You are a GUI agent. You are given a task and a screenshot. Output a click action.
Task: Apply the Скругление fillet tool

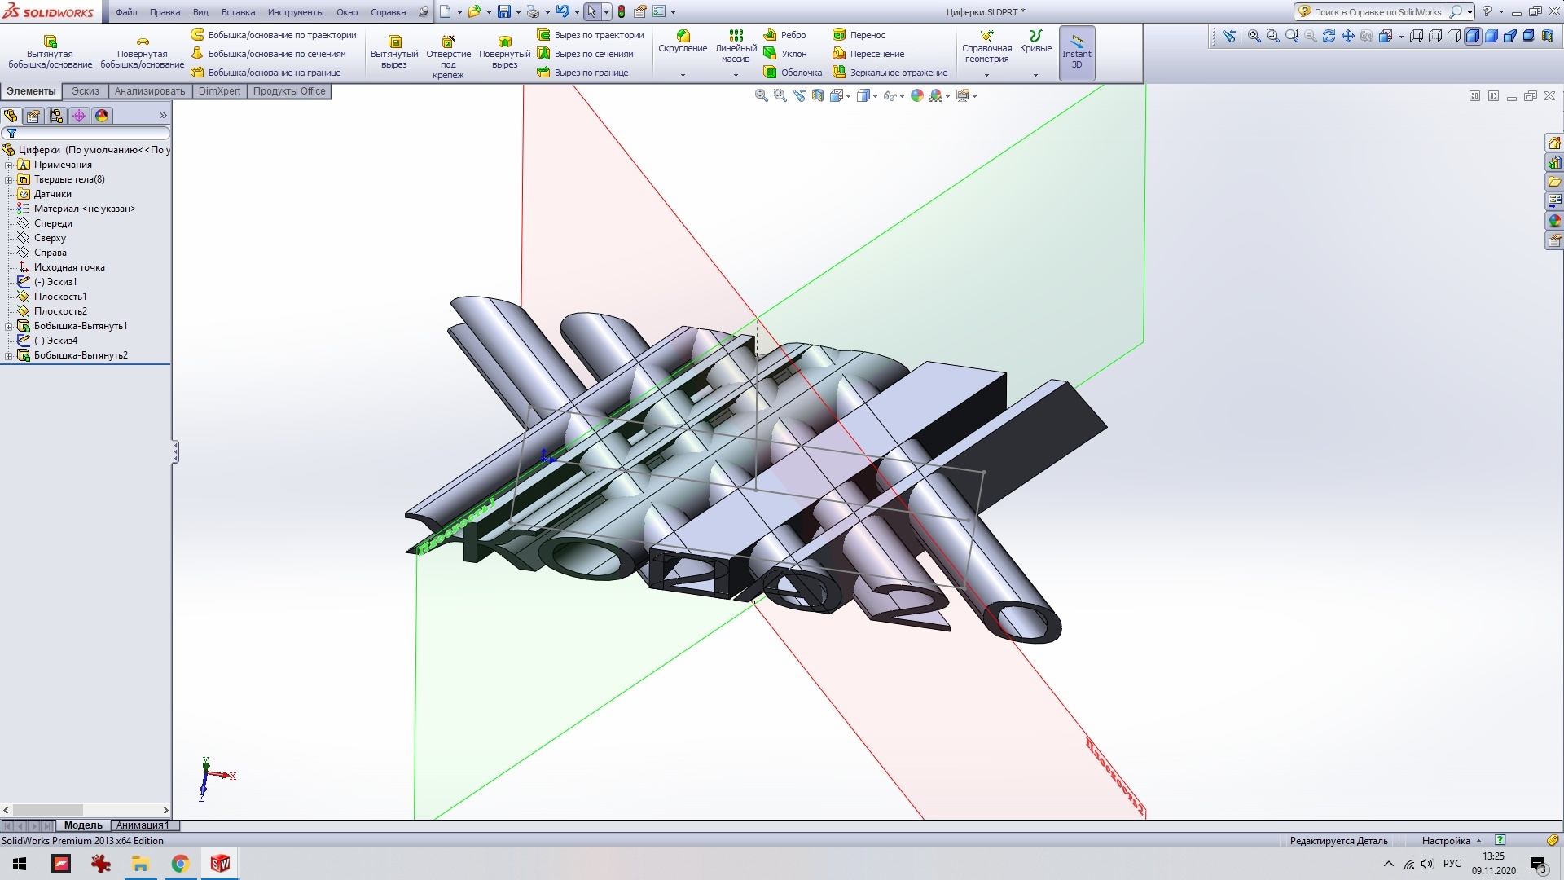pos(683,42)
